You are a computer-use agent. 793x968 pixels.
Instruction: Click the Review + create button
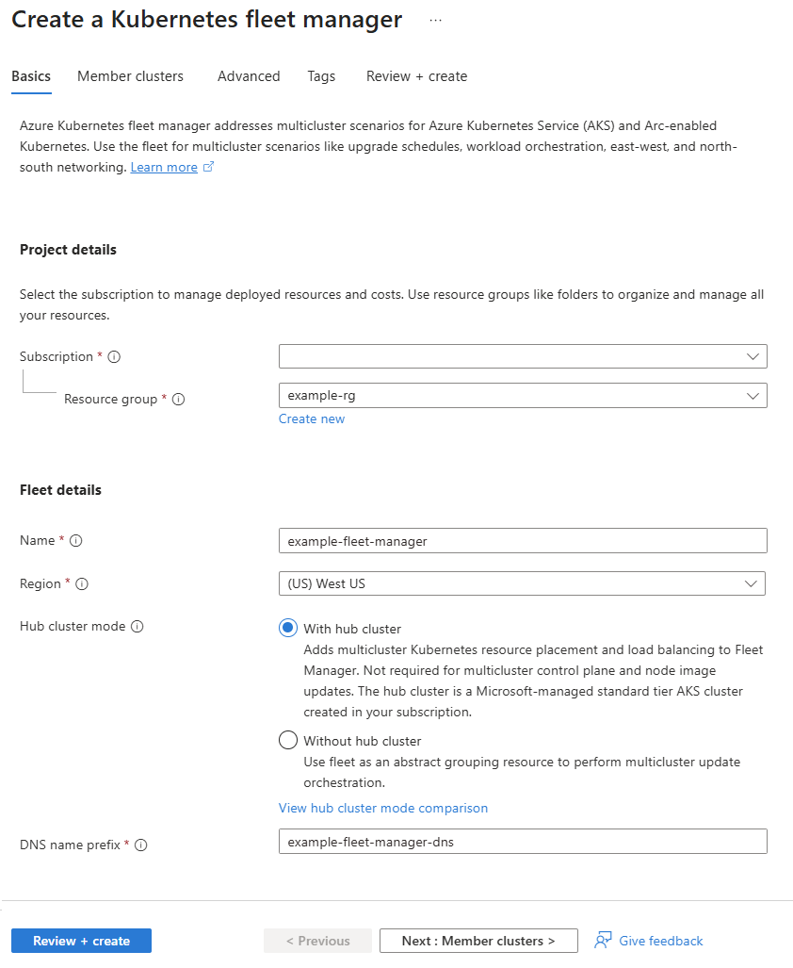click(81, 941)
